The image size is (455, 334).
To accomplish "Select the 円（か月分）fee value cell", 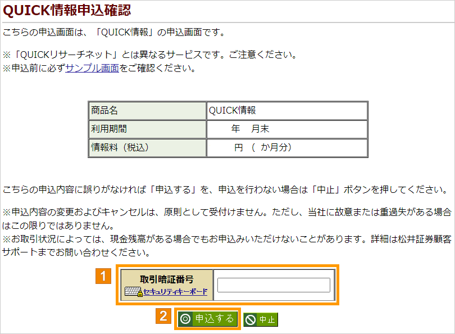I will (287, 148).
